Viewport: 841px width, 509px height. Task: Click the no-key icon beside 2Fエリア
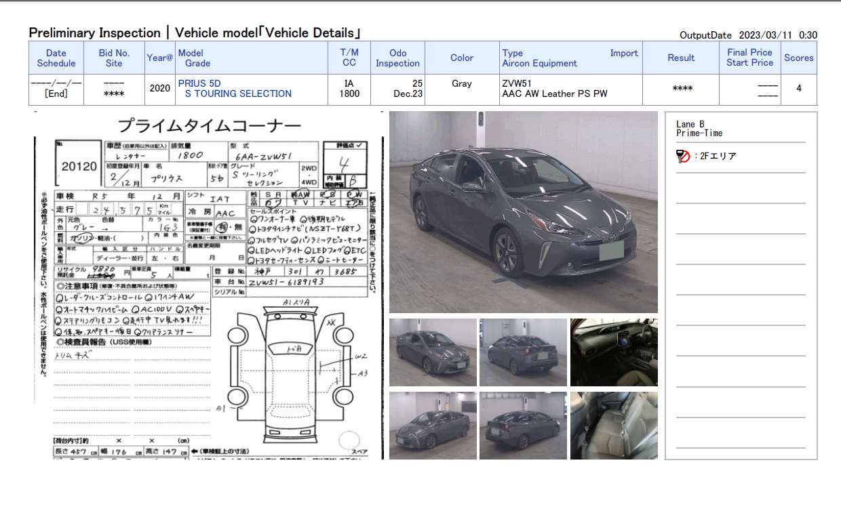[683, 157]
